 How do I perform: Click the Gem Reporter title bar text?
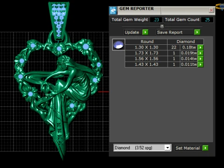(x=136, y=8)
